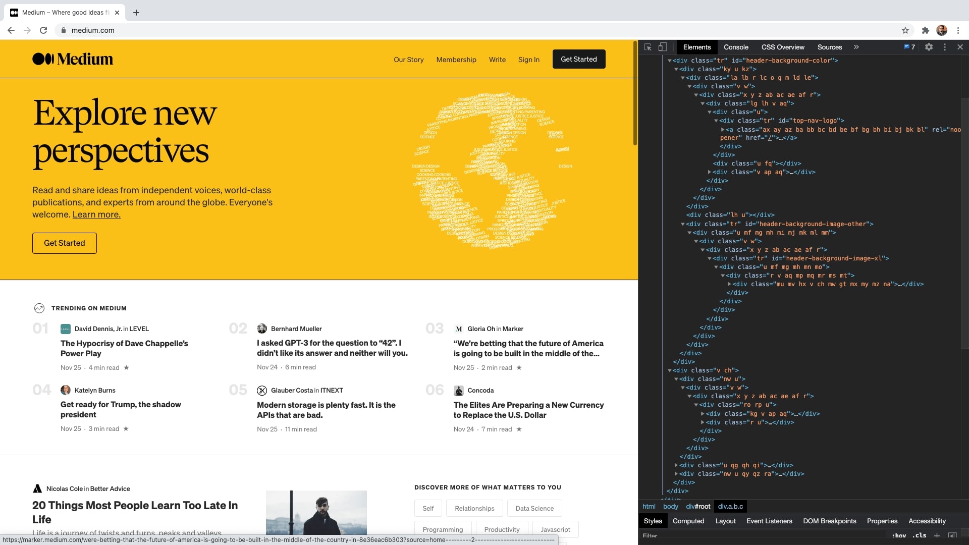Click Glauber Costa's avatar icon
The image size is (969, 545).
(x=262, y=390)
